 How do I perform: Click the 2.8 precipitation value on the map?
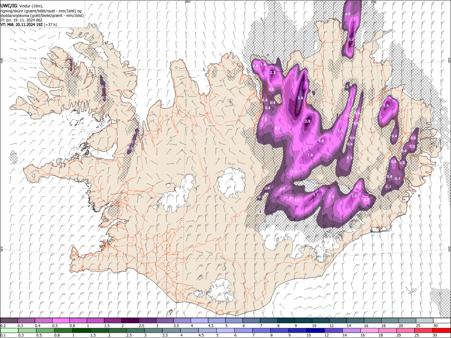[x=307, y=121]
